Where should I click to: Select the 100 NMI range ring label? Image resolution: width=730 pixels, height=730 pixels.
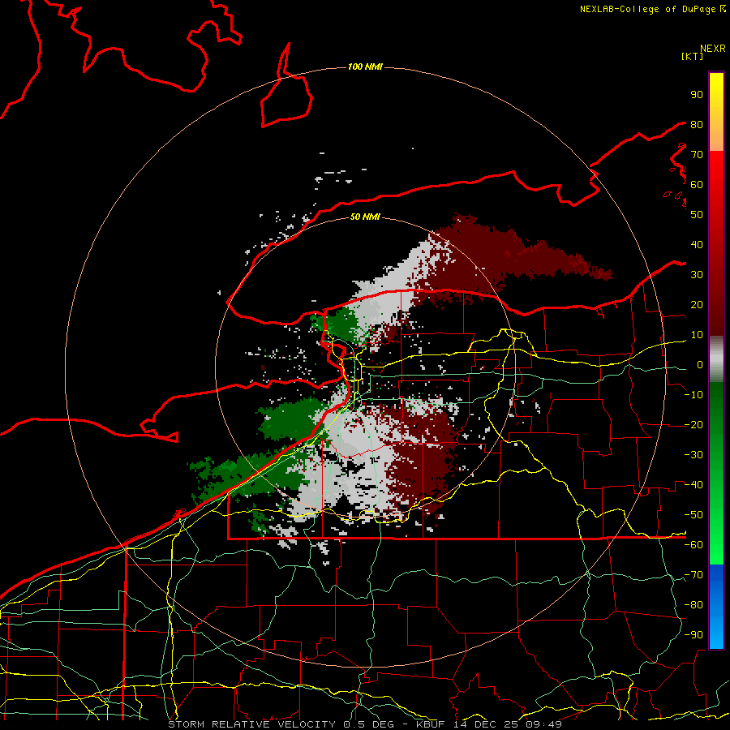365,67
